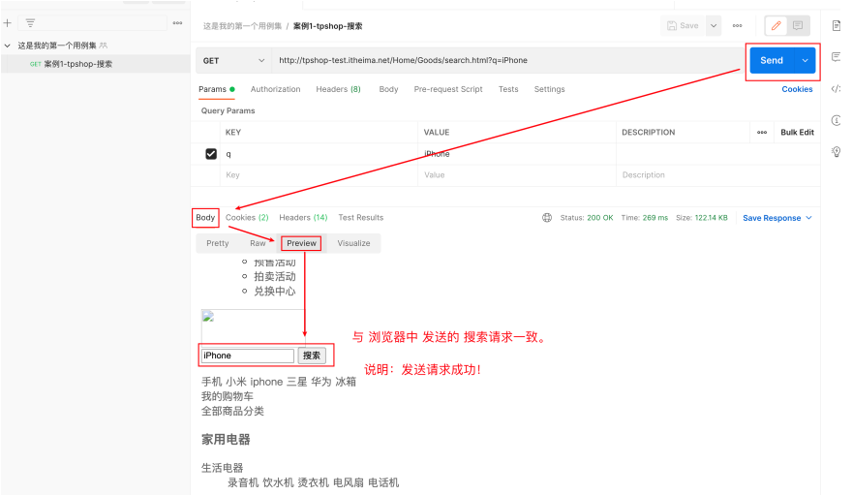Click Time: 269 ms indicator
The height and width of the screenshot is (495, 852).
pyautogui.click(x=645, y=217)
